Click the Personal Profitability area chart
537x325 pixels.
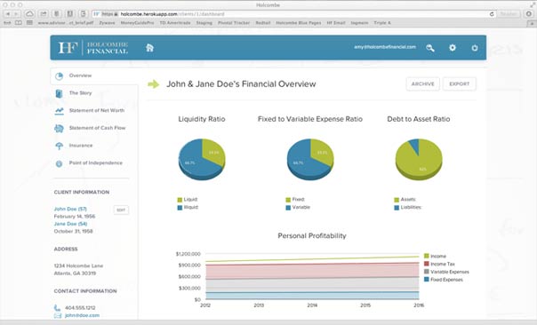(x=312, y=277)
